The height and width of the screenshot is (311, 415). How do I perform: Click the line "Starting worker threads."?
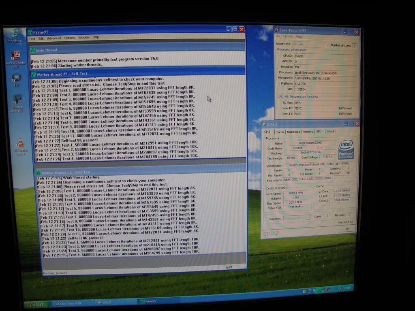click(x=80, y=65)
